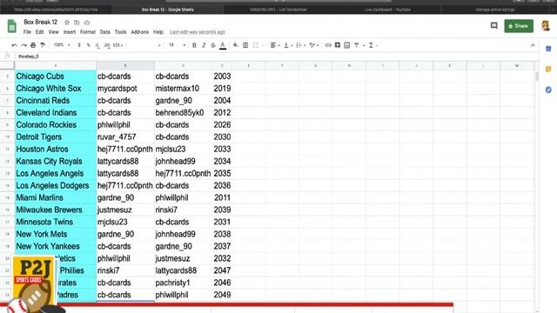Toggle bold formatting

pyautogui.click(x=194, y=45)
